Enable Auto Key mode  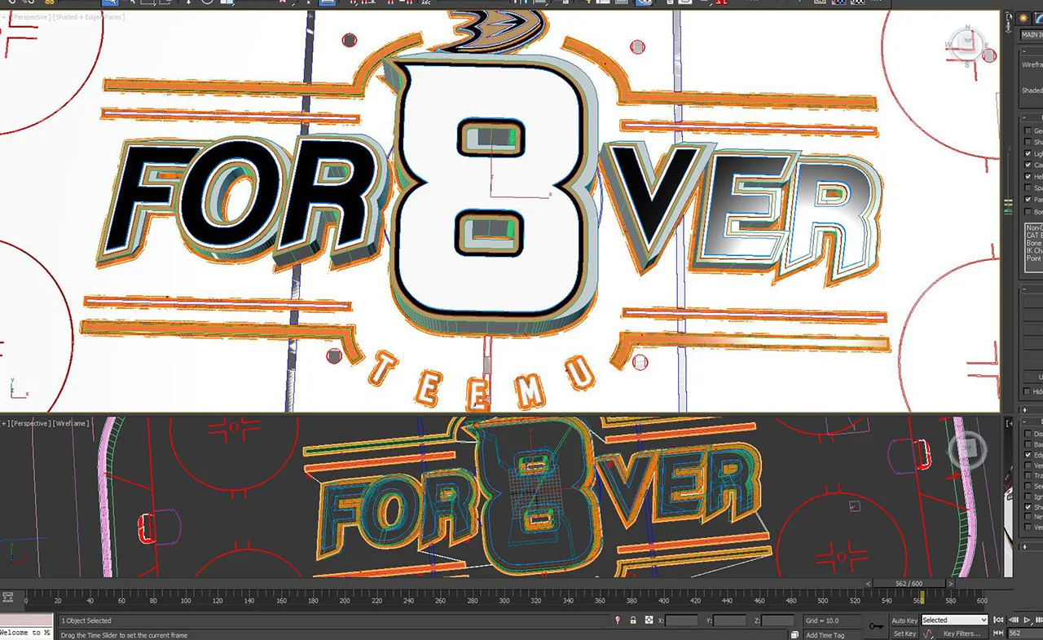[x=904, y=620]
